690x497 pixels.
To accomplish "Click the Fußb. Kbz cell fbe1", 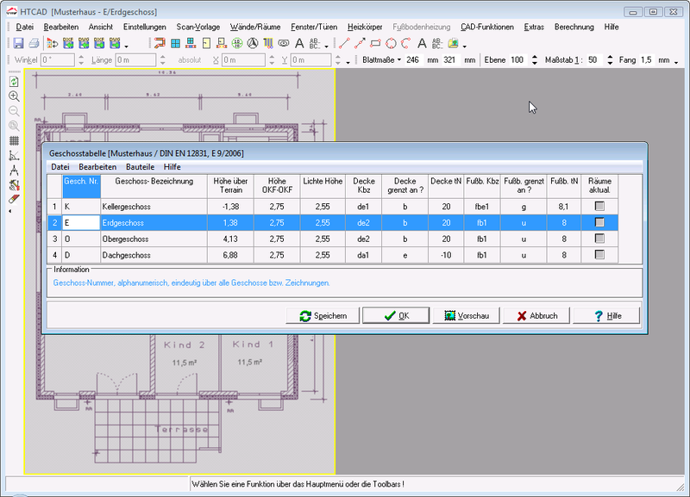I will click(482, 207).
